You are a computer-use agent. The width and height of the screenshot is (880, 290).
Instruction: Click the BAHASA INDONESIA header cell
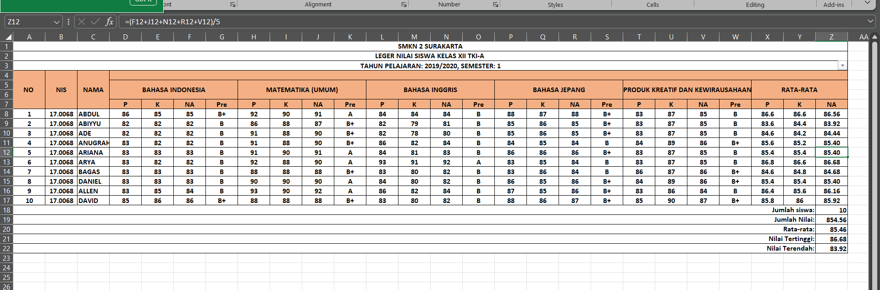point(173,90)
